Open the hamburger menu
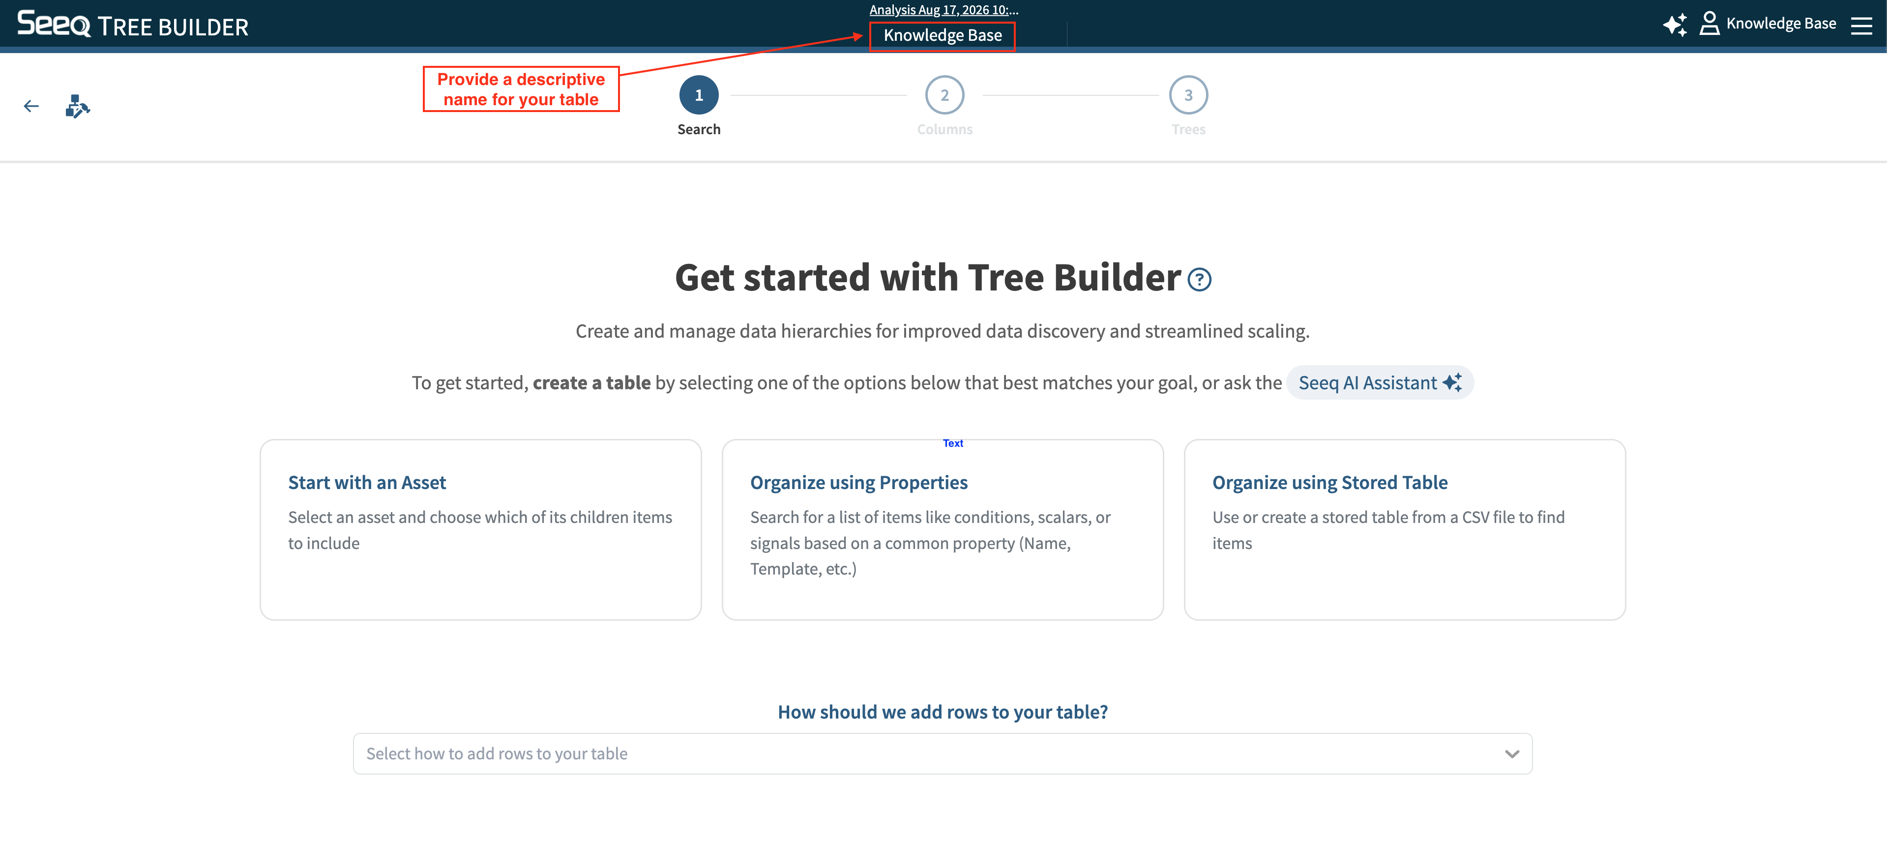Screen dimensions: 1887x867 pos(1861,26)
